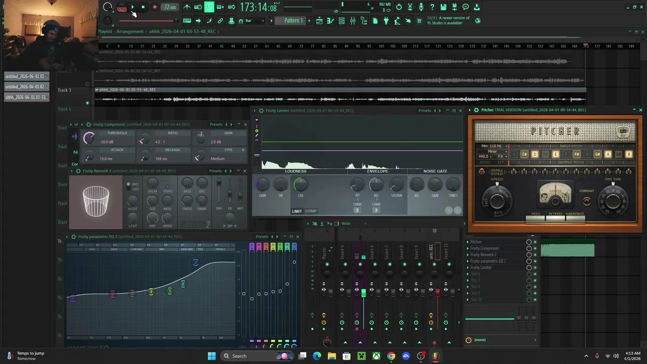Open the Type selector arrow in Fruity Compressor
647x364 pixels.
point(243,150)
